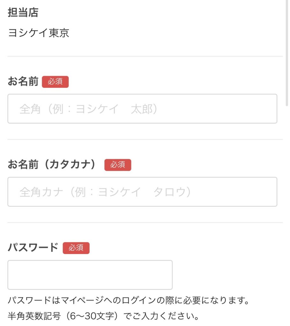Click the 必須 badge next to お名前（カタカナ）
The width and height of the screenshot is (290, 326).
[117, 165]
